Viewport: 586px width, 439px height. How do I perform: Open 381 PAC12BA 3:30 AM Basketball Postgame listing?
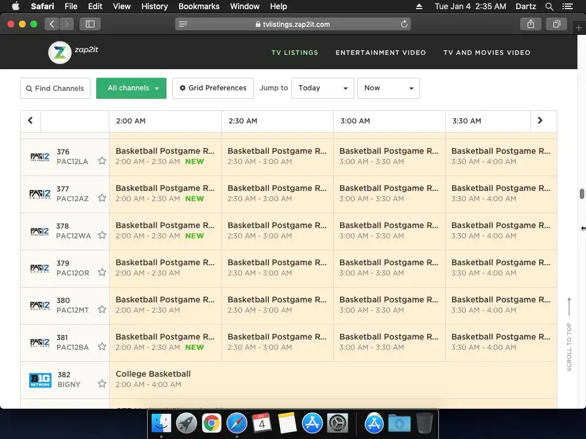pyautogui.click(x=501, y=343)
